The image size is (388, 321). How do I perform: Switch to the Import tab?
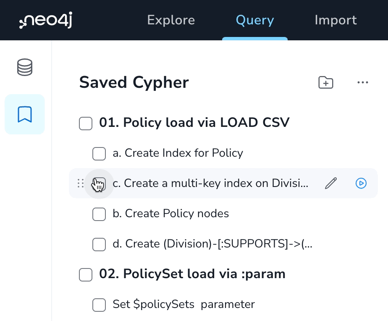[336, 20]
